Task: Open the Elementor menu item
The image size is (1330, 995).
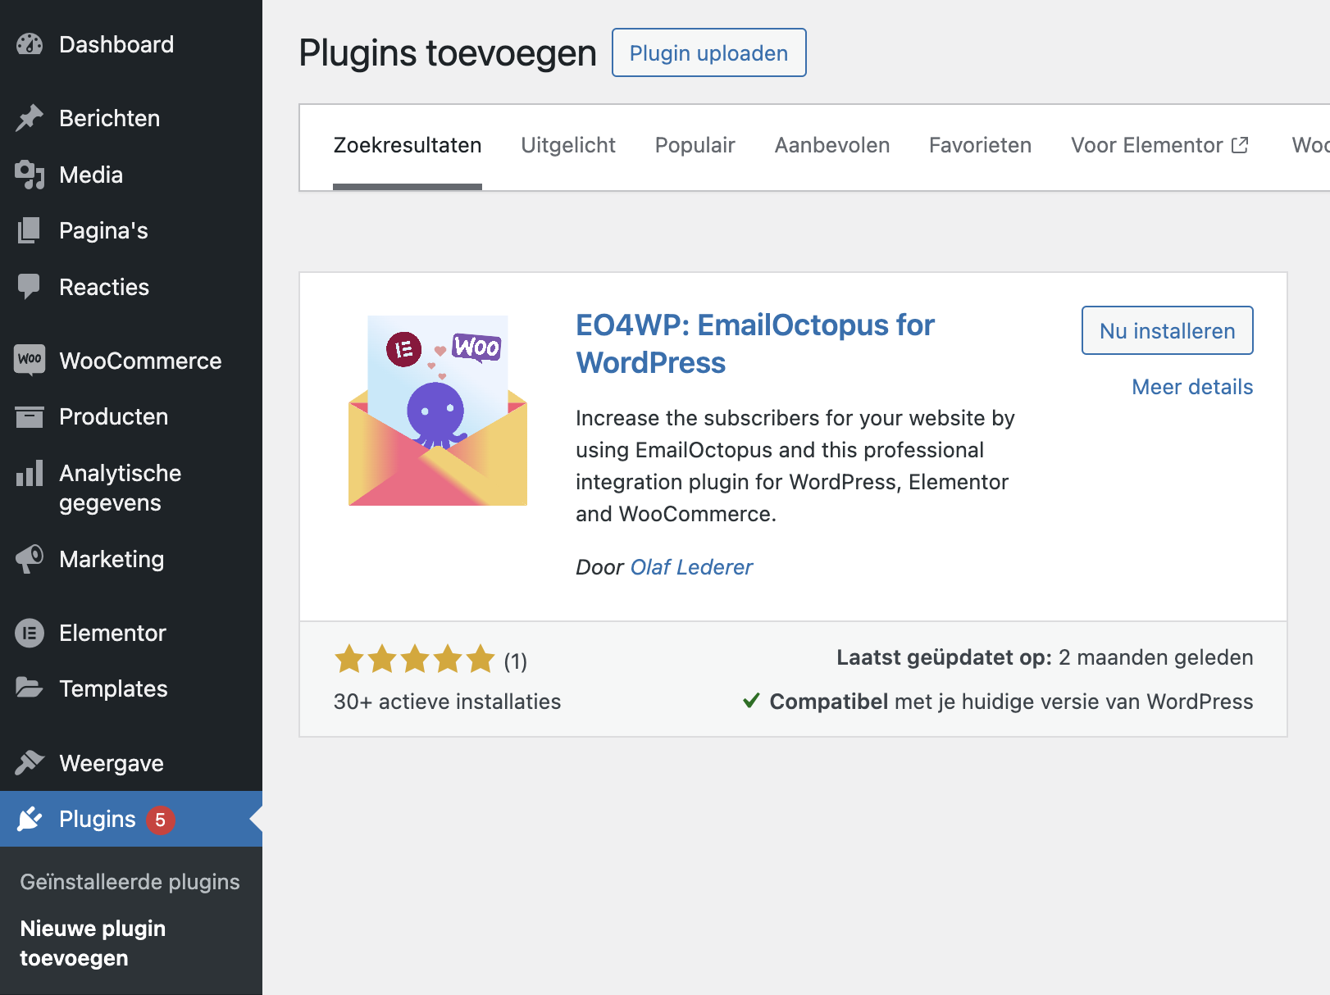Action: [131, 633]
